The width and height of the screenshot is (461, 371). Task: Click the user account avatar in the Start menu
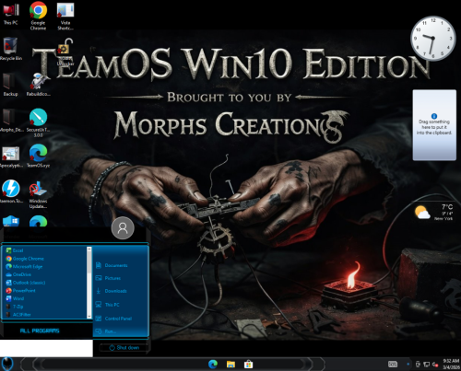123,228
